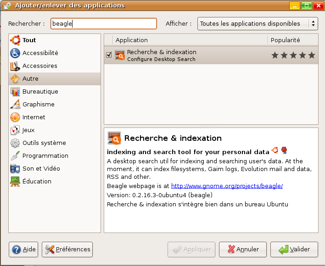Click the Annuler button
325x266 pixels.
point(243,249)
